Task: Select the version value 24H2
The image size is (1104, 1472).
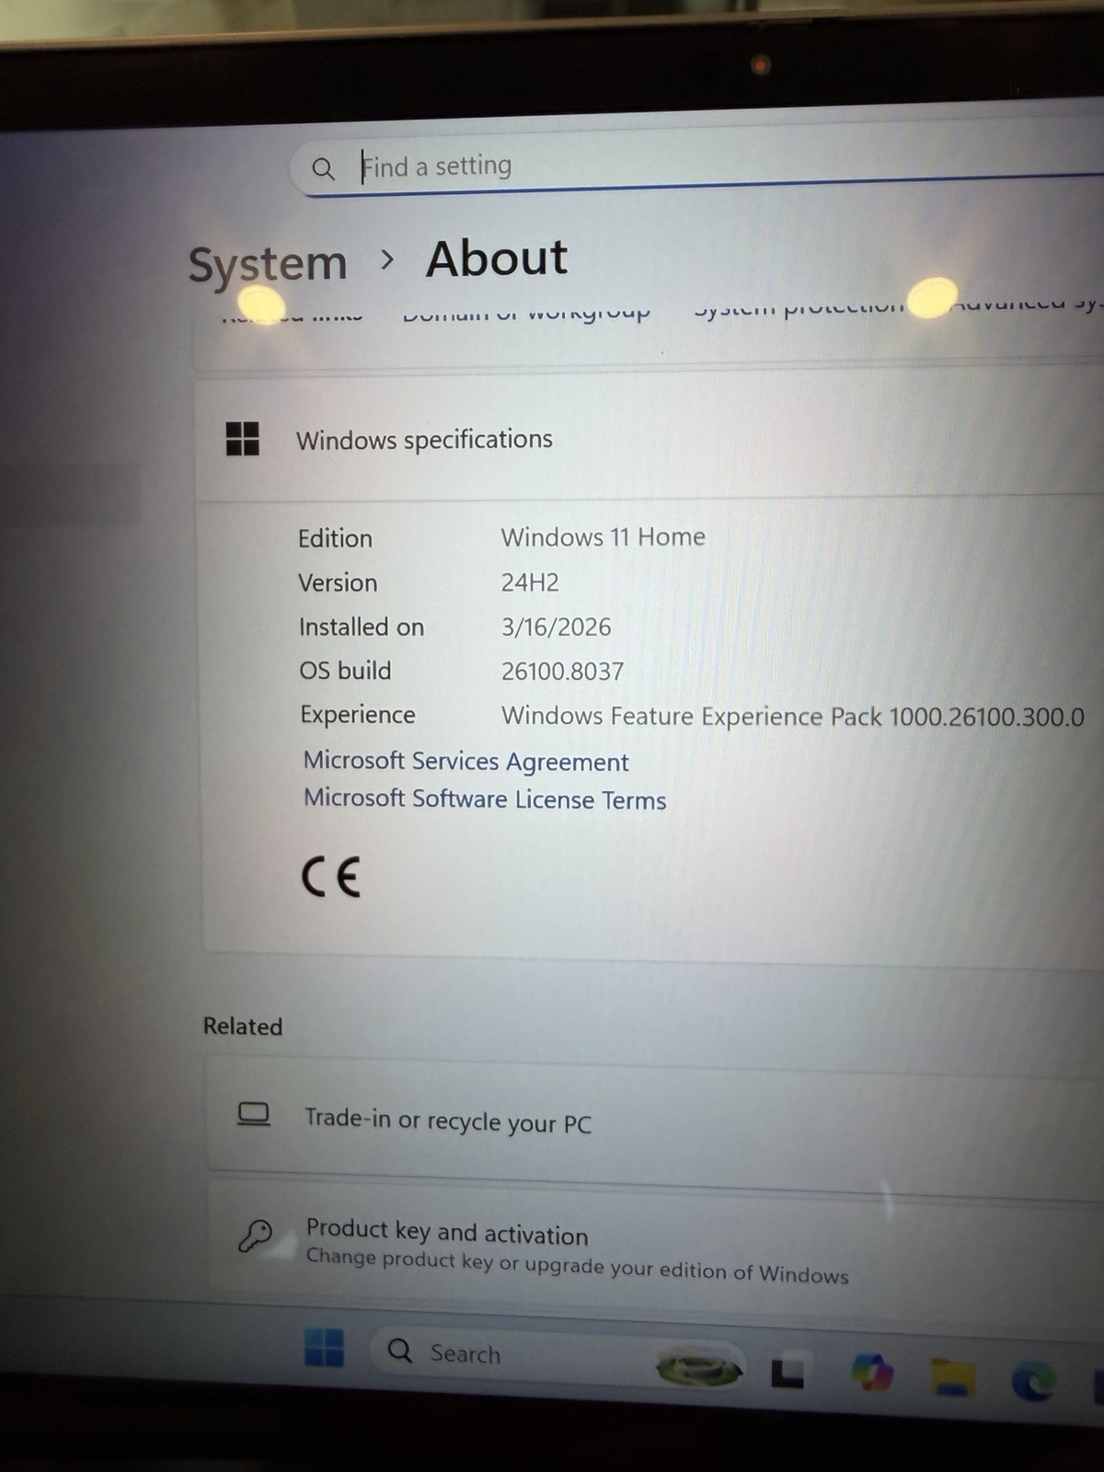Action: (x=530, y=581)
